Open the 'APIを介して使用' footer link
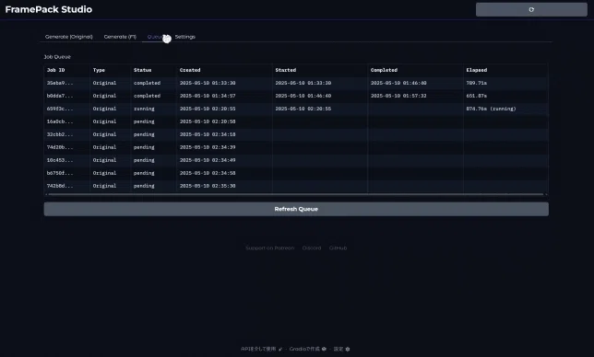 [x=261, y=349]
